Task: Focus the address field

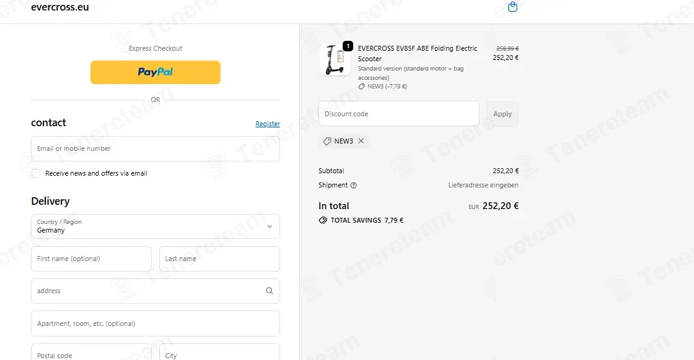Action: click(x=156, y=291)
